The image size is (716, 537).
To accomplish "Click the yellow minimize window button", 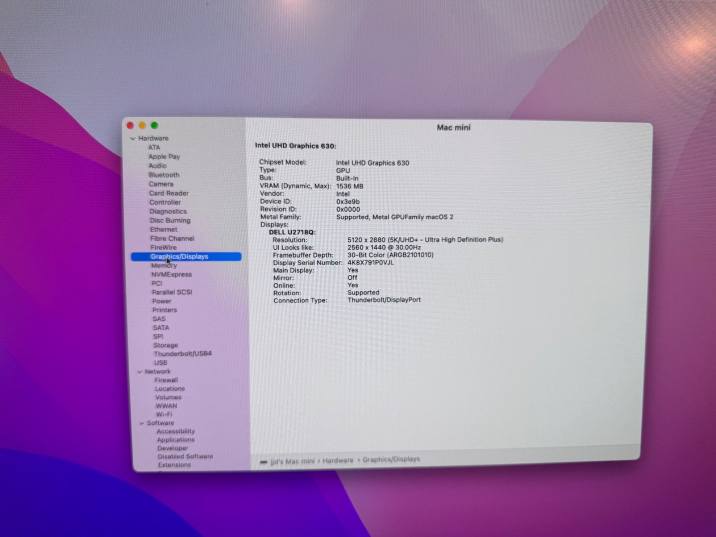I will coord(142,125).
